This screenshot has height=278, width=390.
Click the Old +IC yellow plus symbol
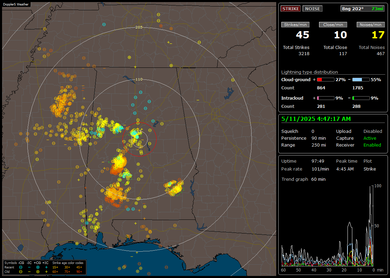pos(46,272)
